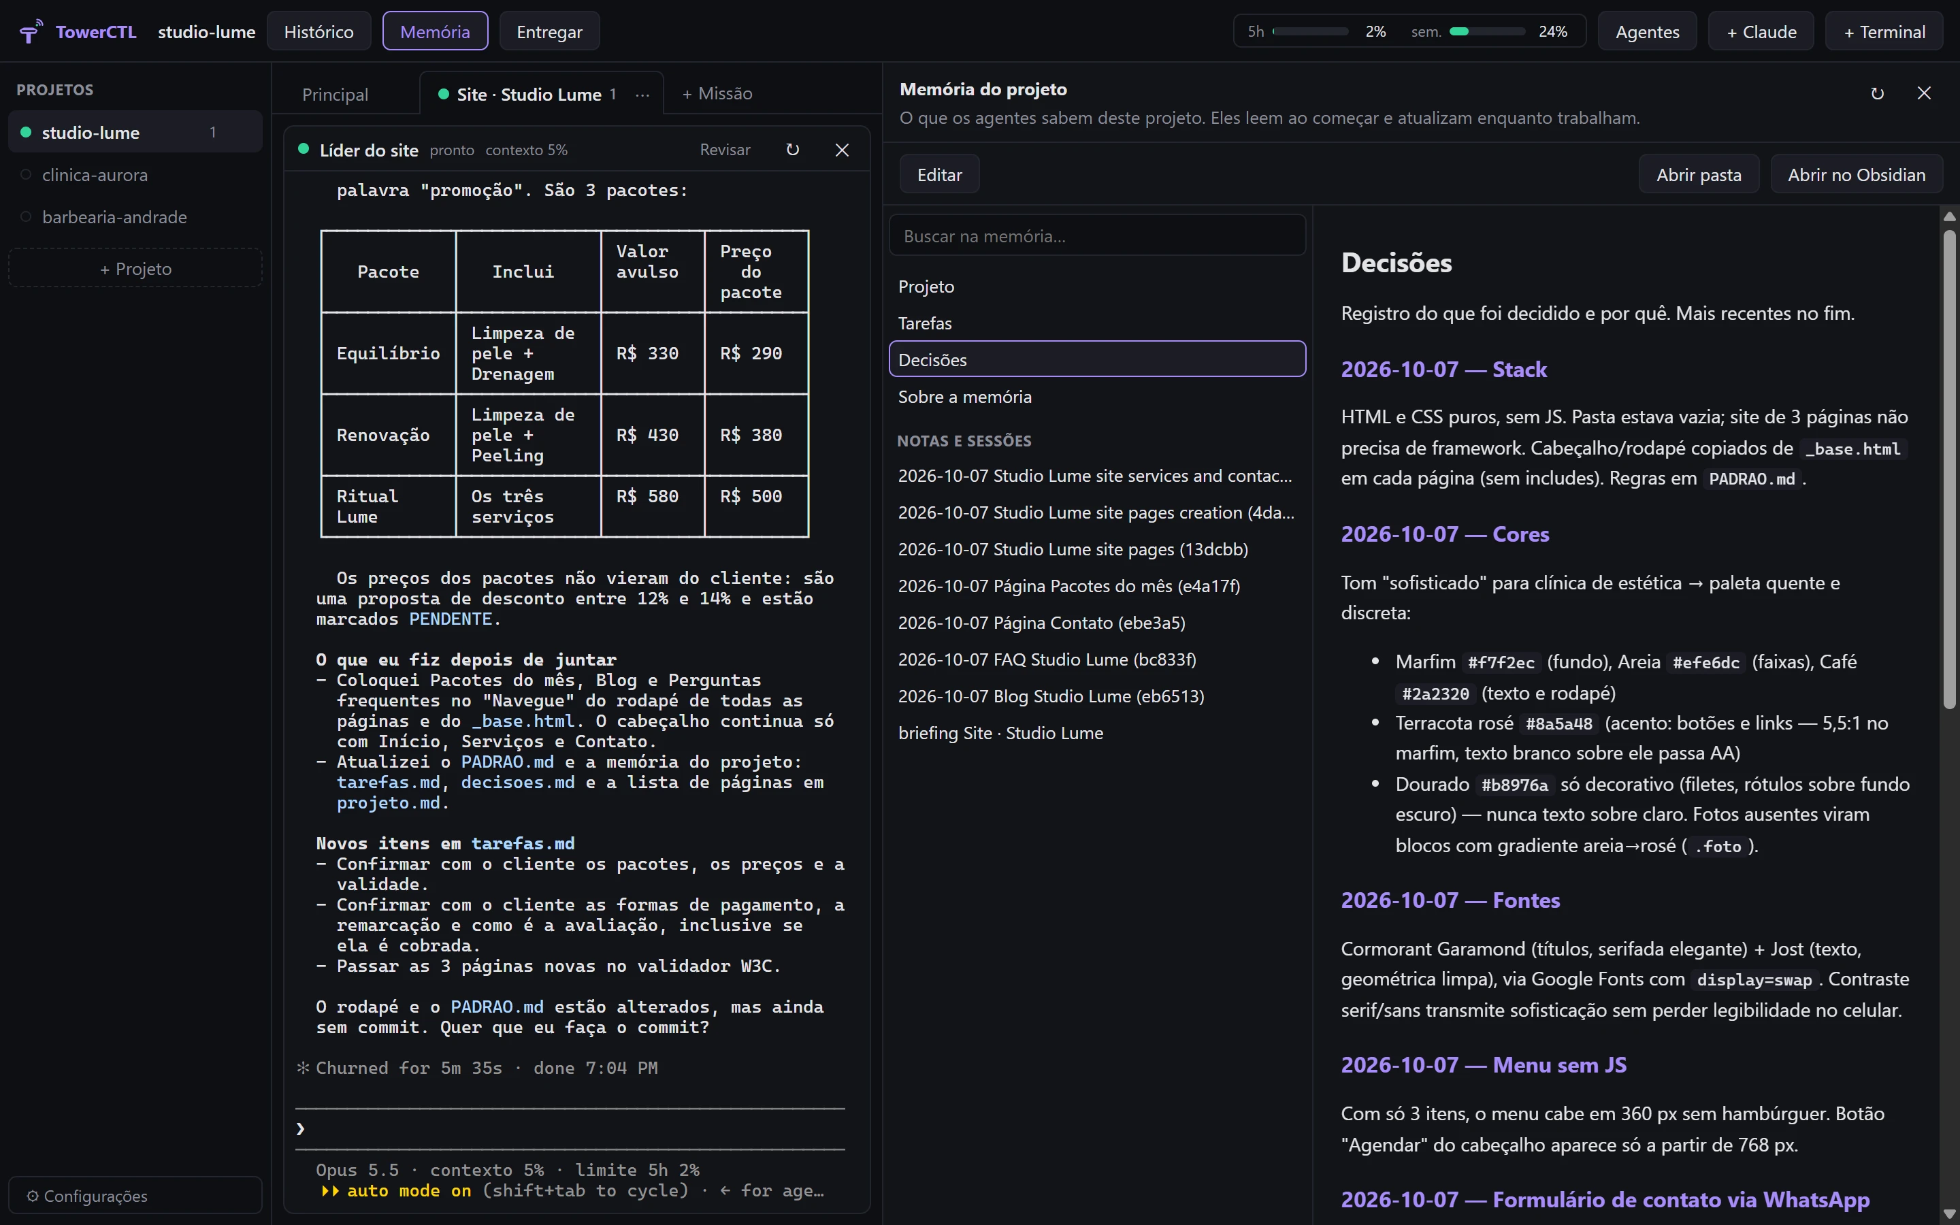The height and width of the screenshot is (1225, 1960).
Task: Focus the Buscar na memória search field
Action: 1098,235
